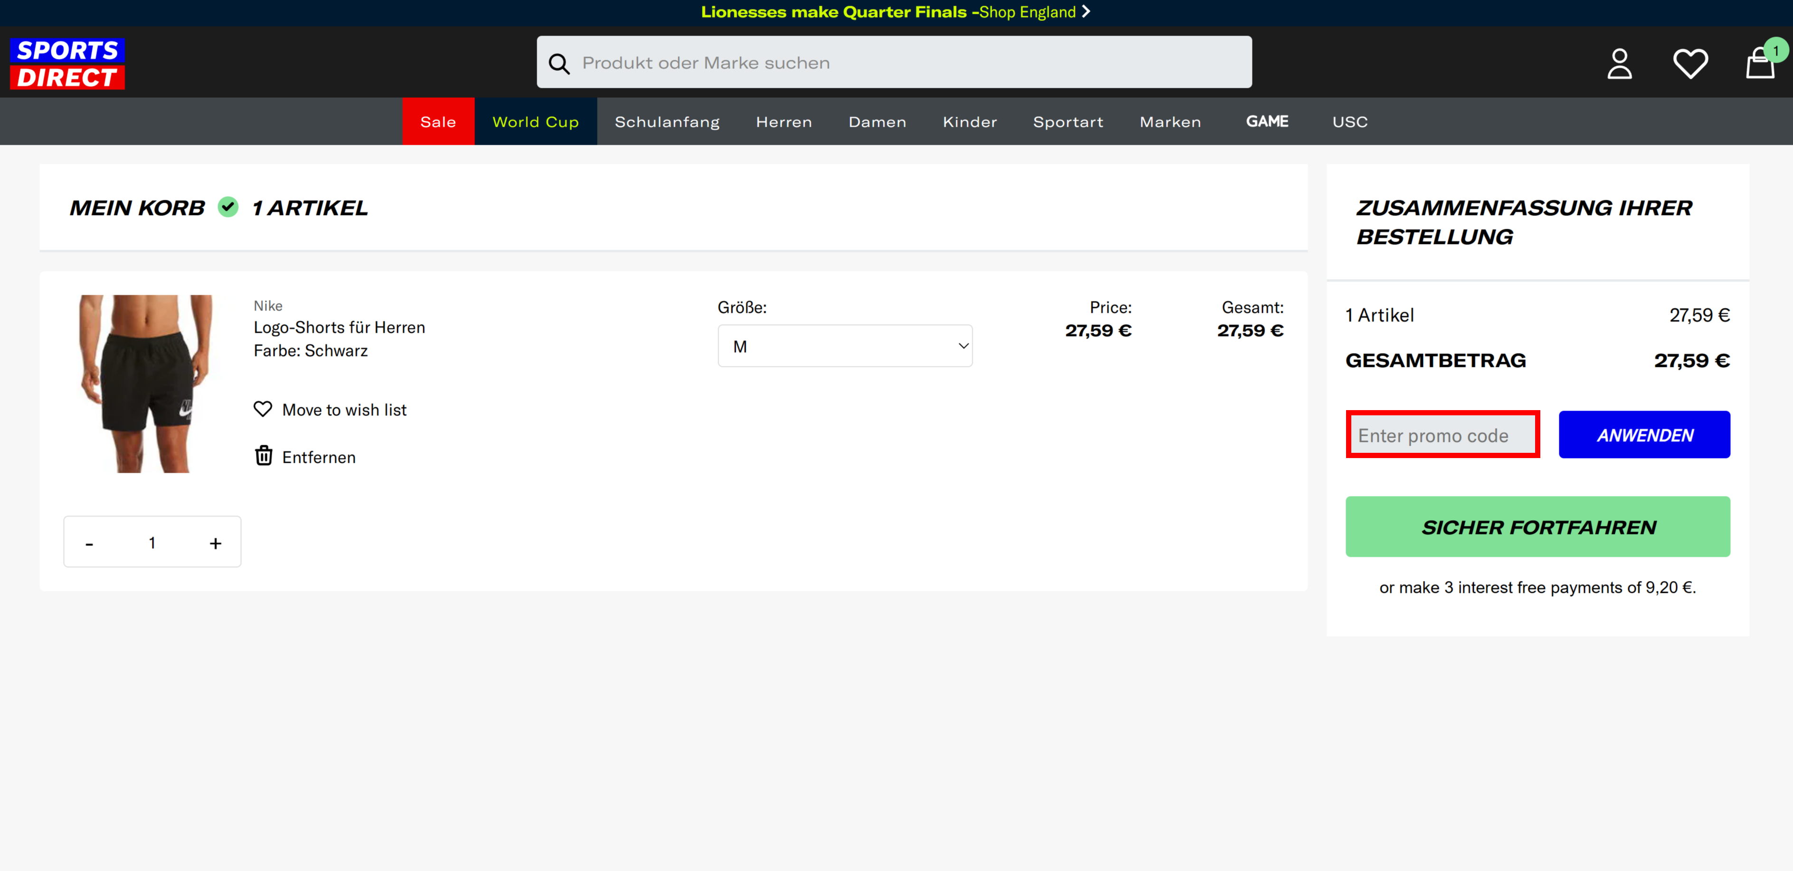The height and width of the screenshot is (871, 1793).
Task: Click the search magnifier icon
Action: pos(559,63)
